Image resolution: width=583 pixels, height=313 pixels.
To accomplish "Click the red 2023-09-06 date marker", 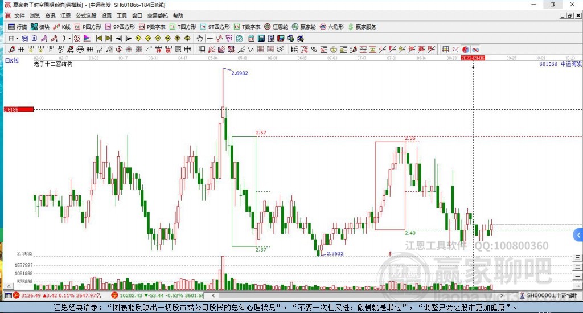I will [473, 58].
